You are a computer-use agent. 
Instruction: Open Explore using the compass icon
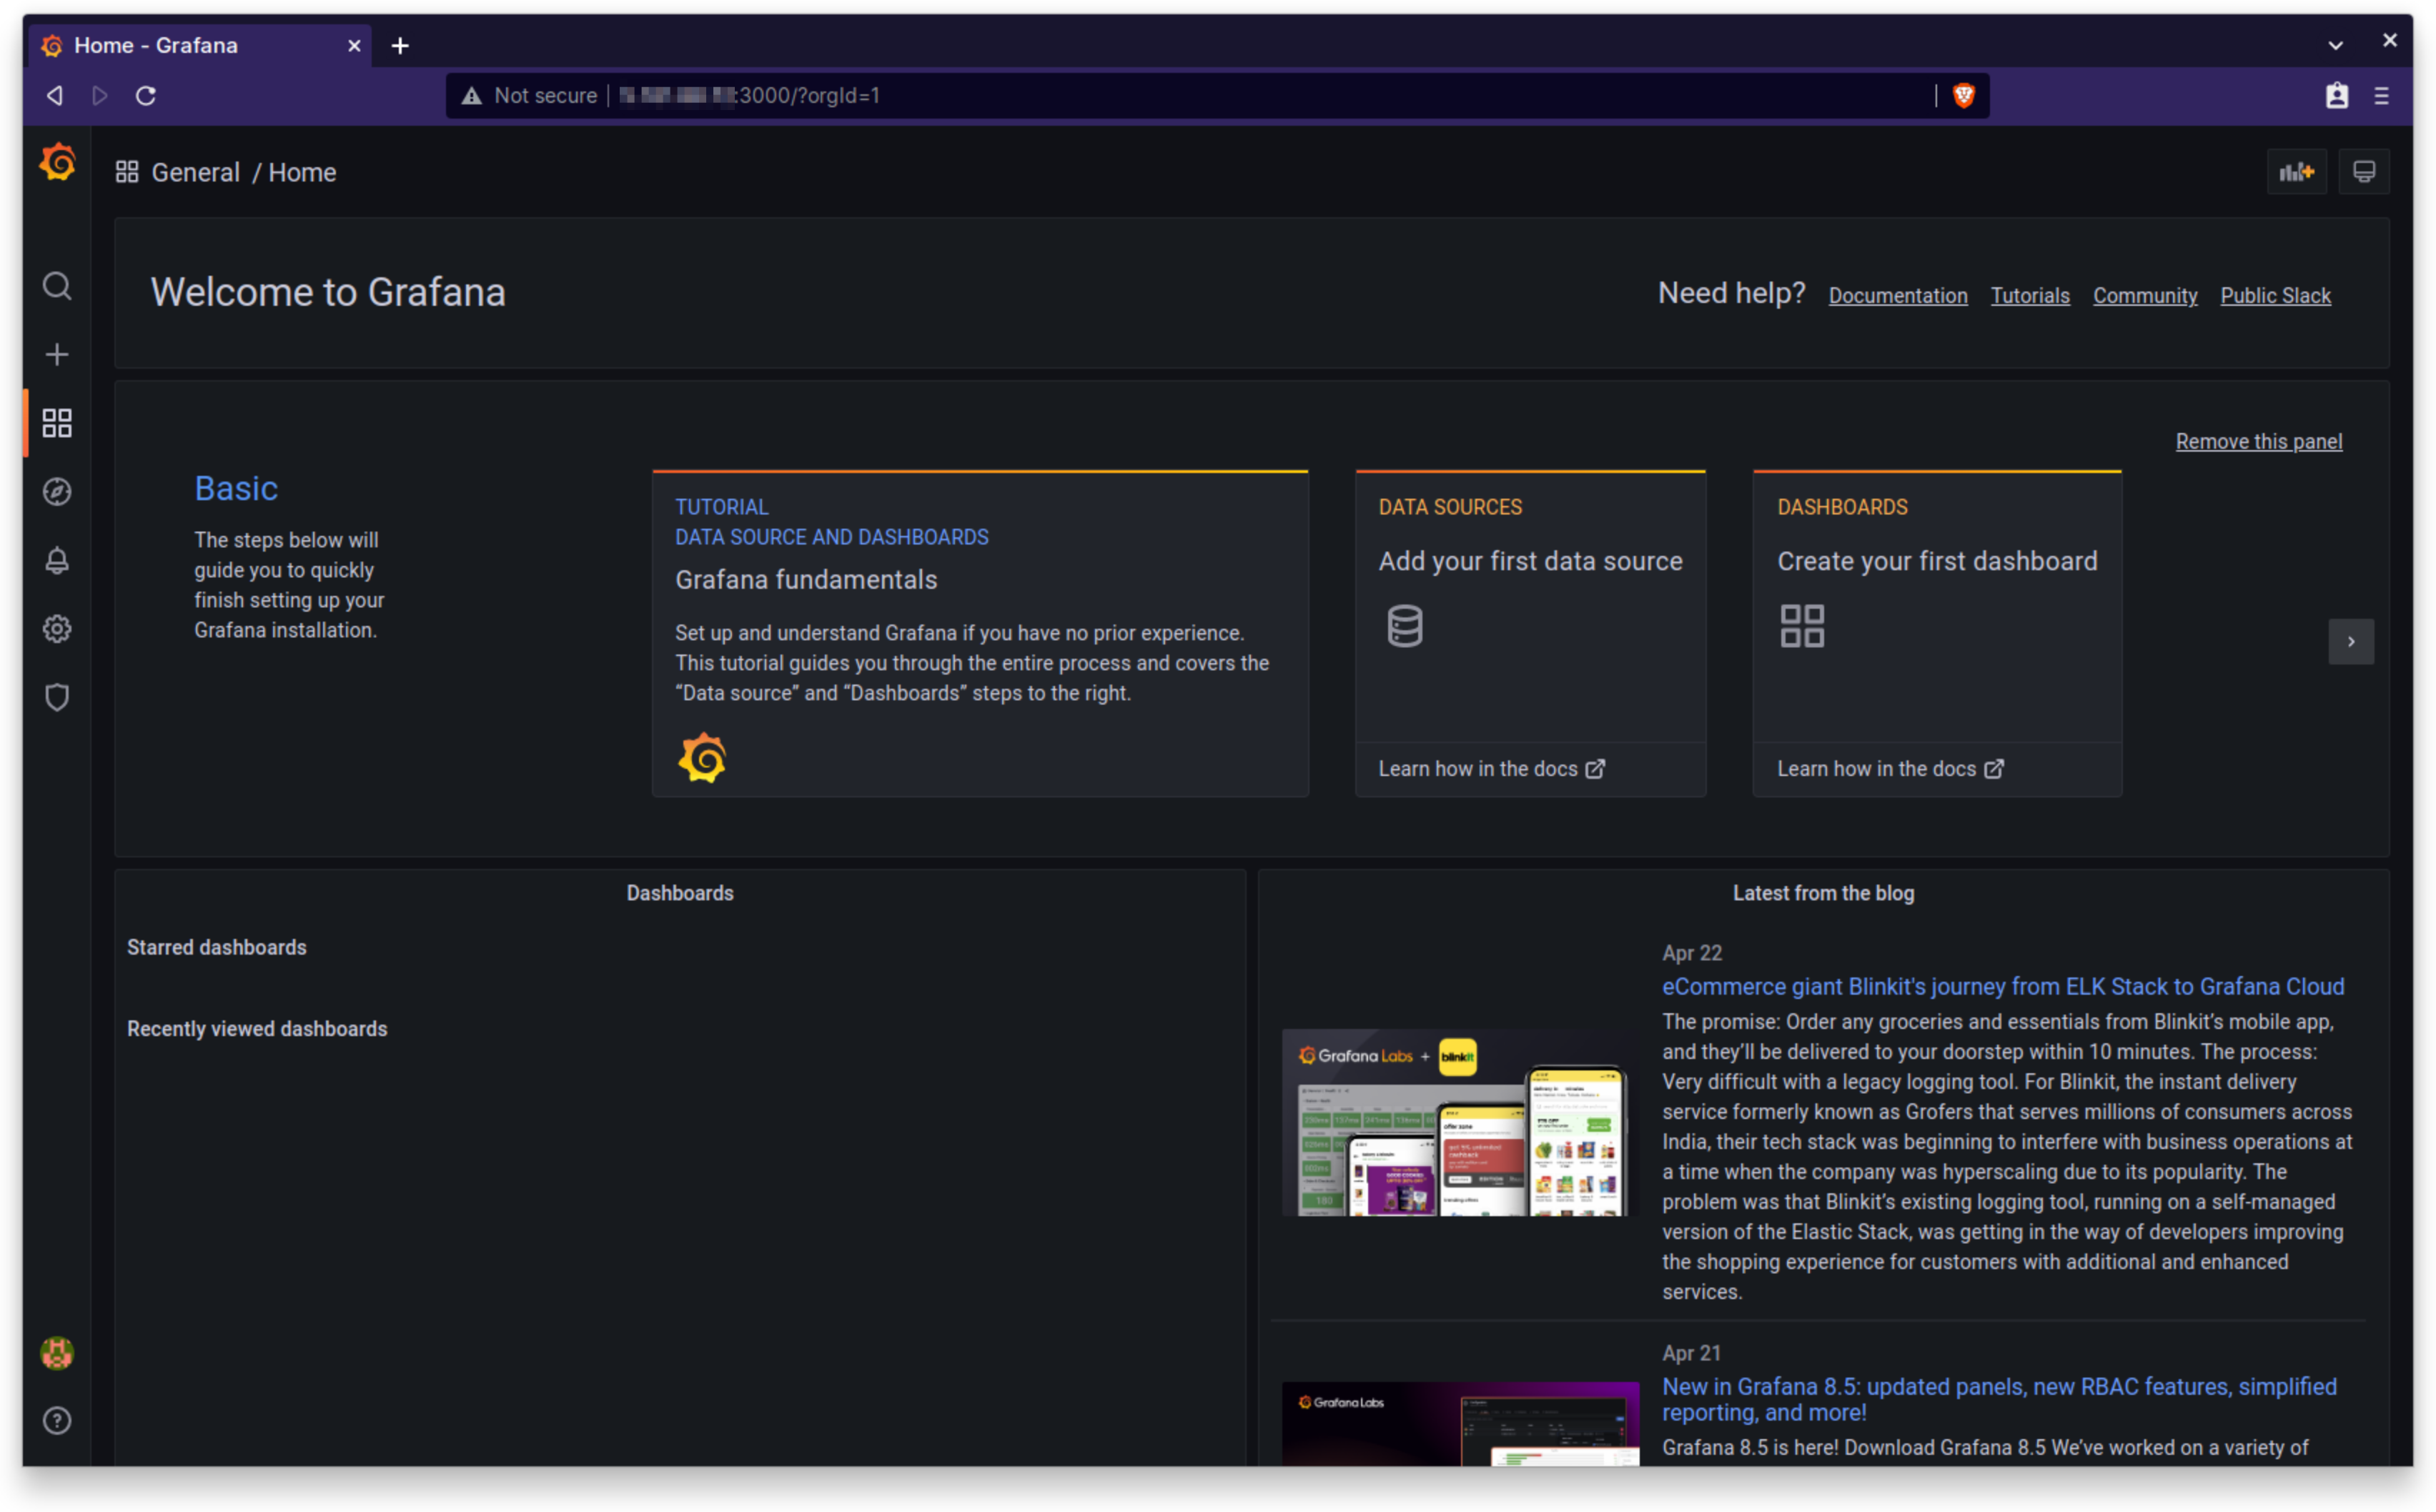coord(56,491)
